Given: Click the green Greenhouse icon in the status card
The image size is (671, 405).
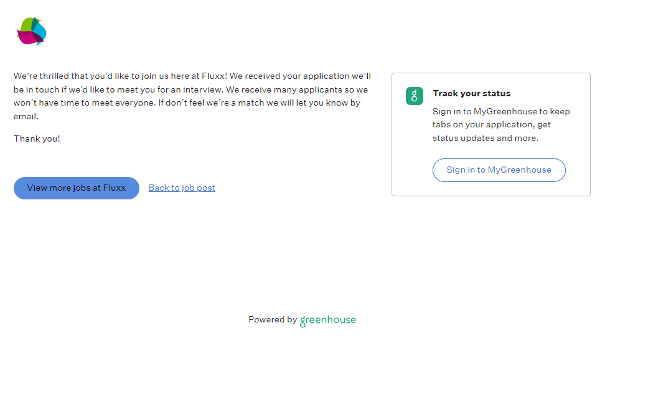Looking at the screenshot, I should tap(415, 96).
